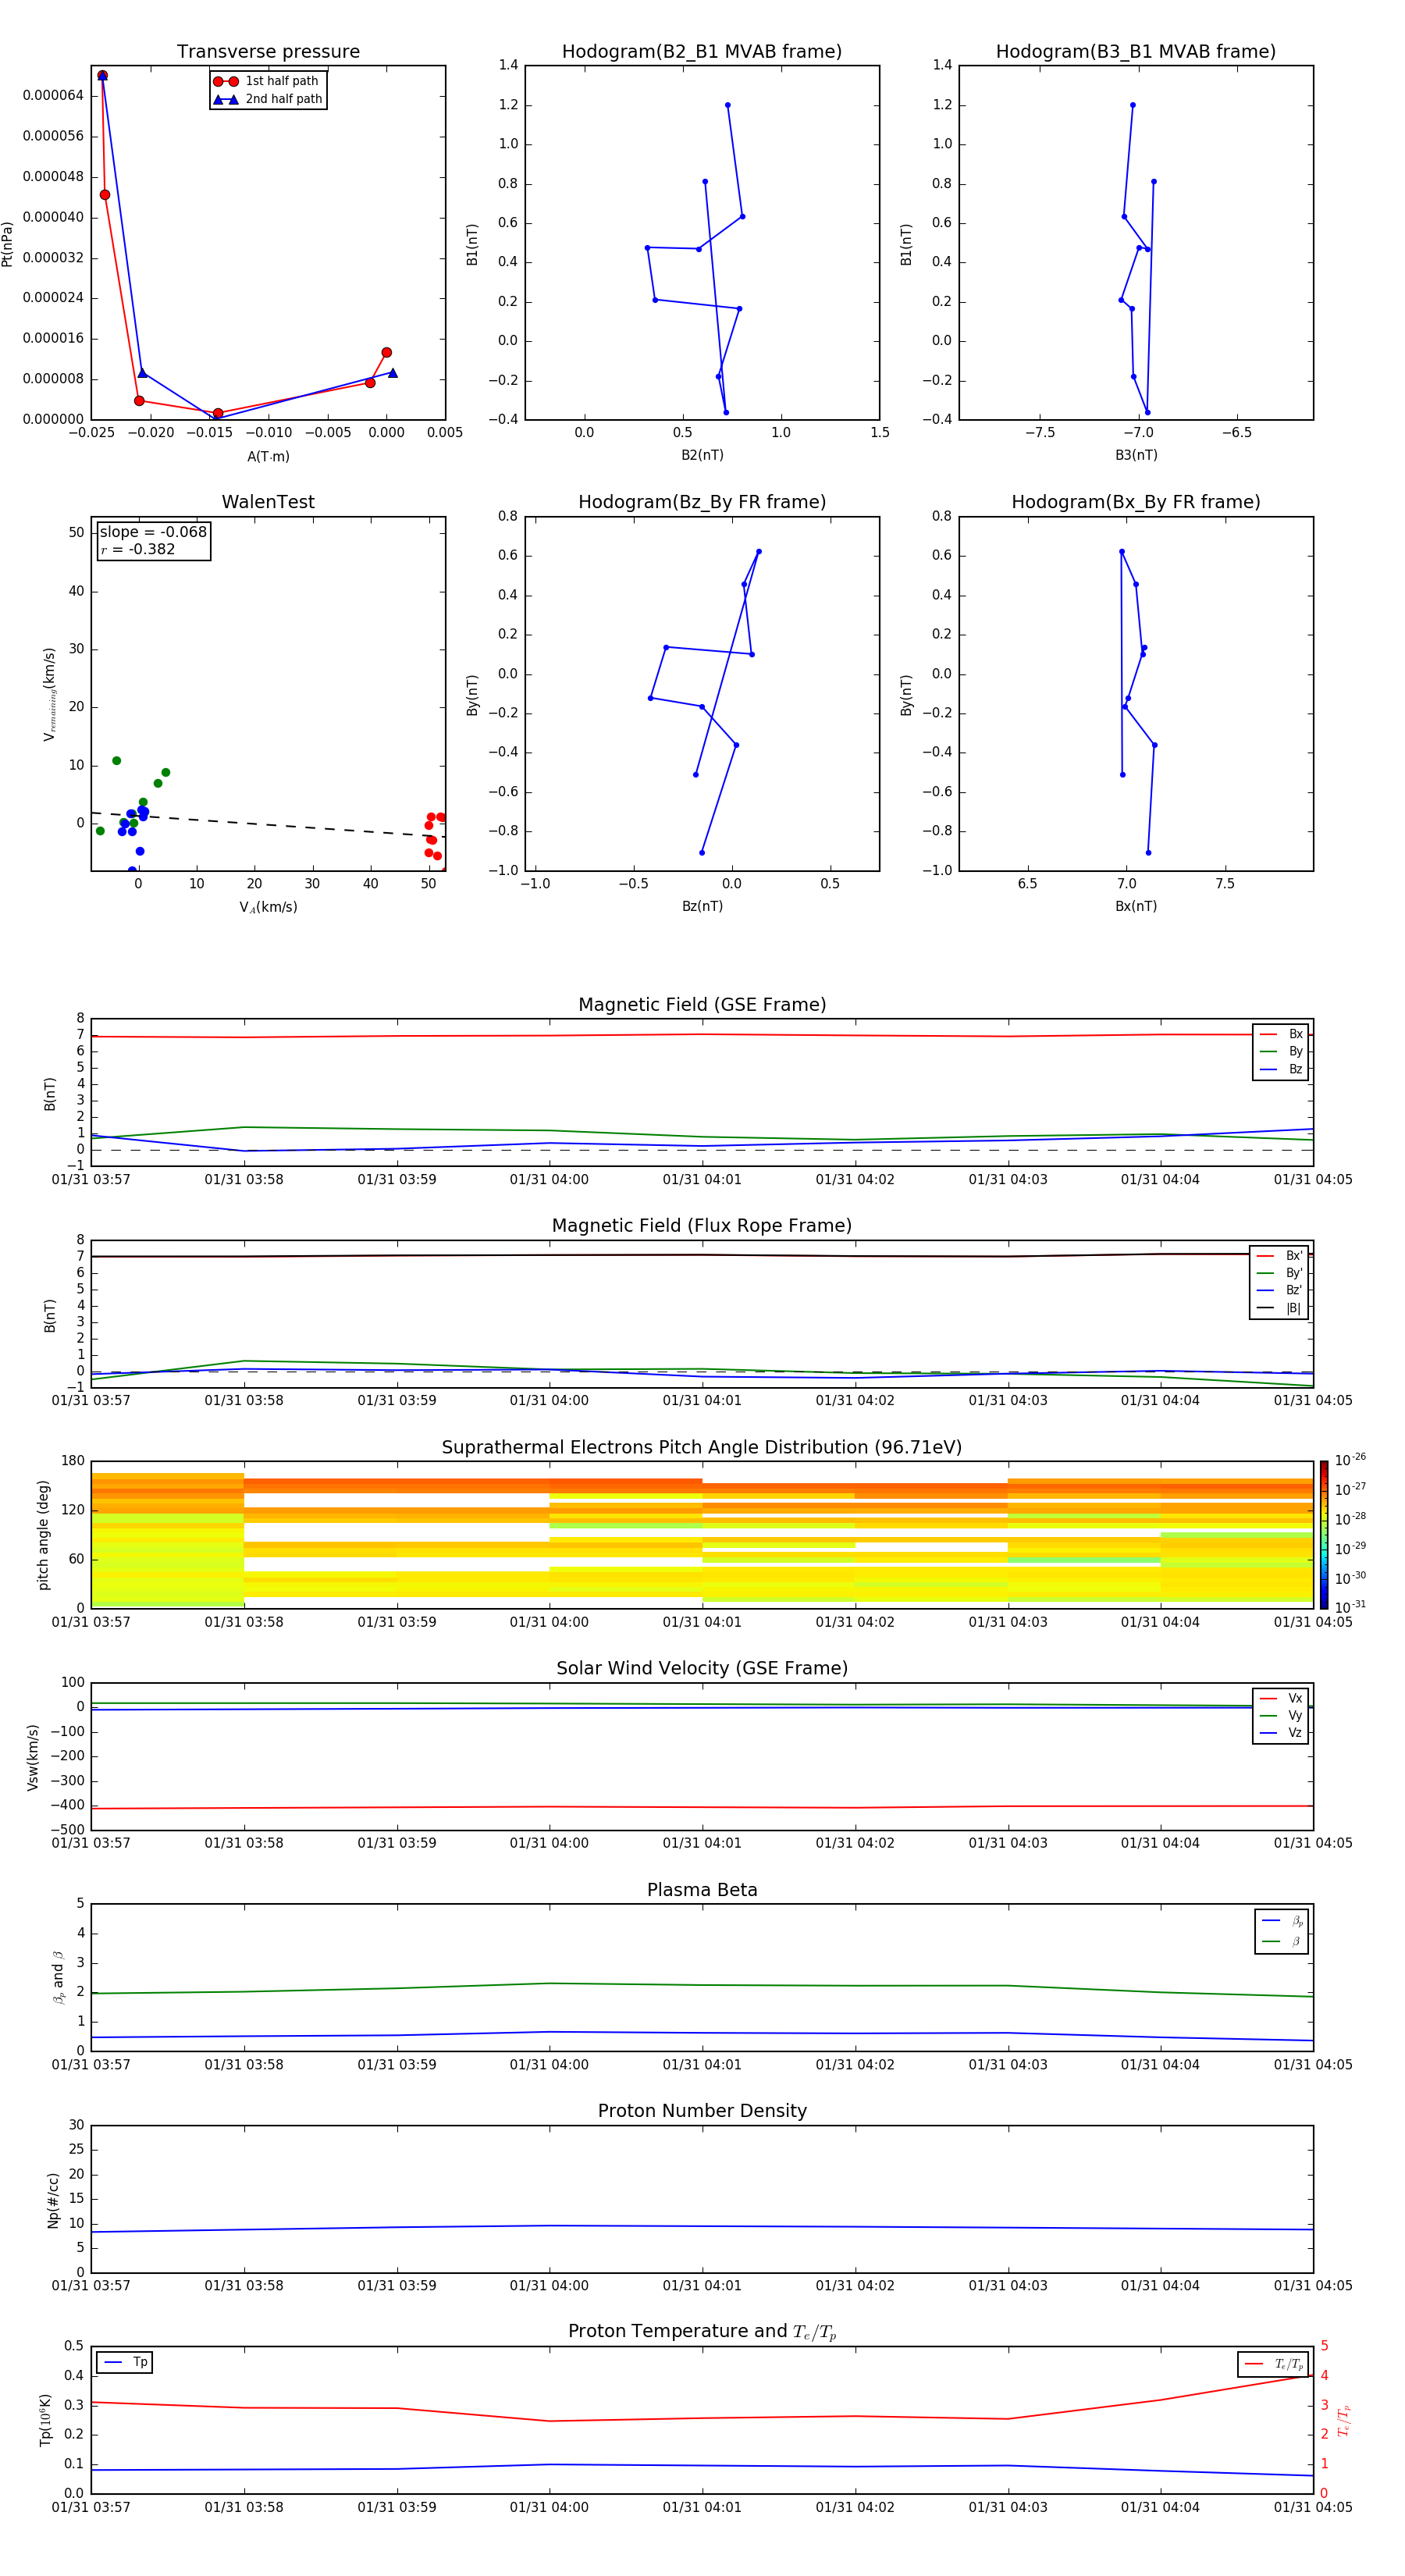Image resolution: width=1405 pixels, height=2576 pixels.
Task: Click the 'Transverse pressure' plot title
Action: tap(268, 52)
